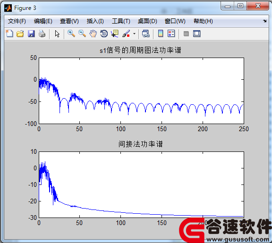The width and height of the screenshot is (272, 243).
Task: Activate the Zoom In magnifier
Action: tap(71, 34)
